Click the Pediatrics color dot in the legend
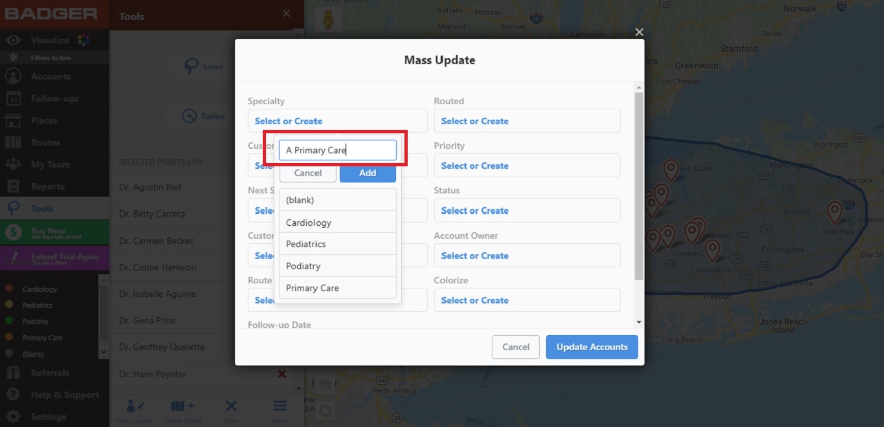884x427 pixels. [x=10, y=305]
